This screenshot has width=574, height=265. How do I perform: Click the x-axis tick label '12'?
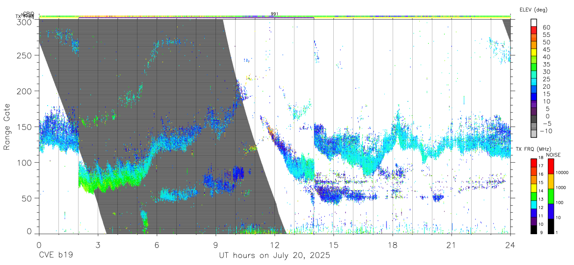tap(274, 245)
